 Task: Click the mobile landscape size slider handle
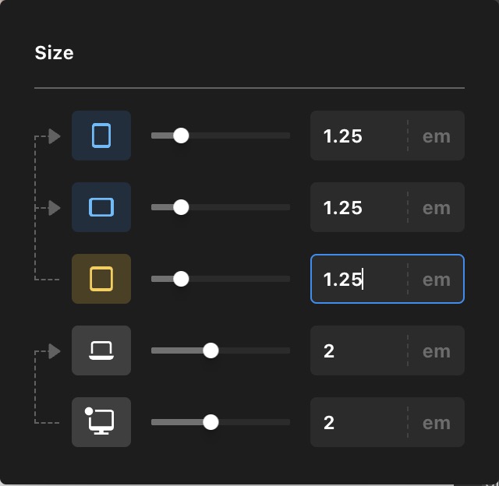pyautogui.click(x=181, y=207)
